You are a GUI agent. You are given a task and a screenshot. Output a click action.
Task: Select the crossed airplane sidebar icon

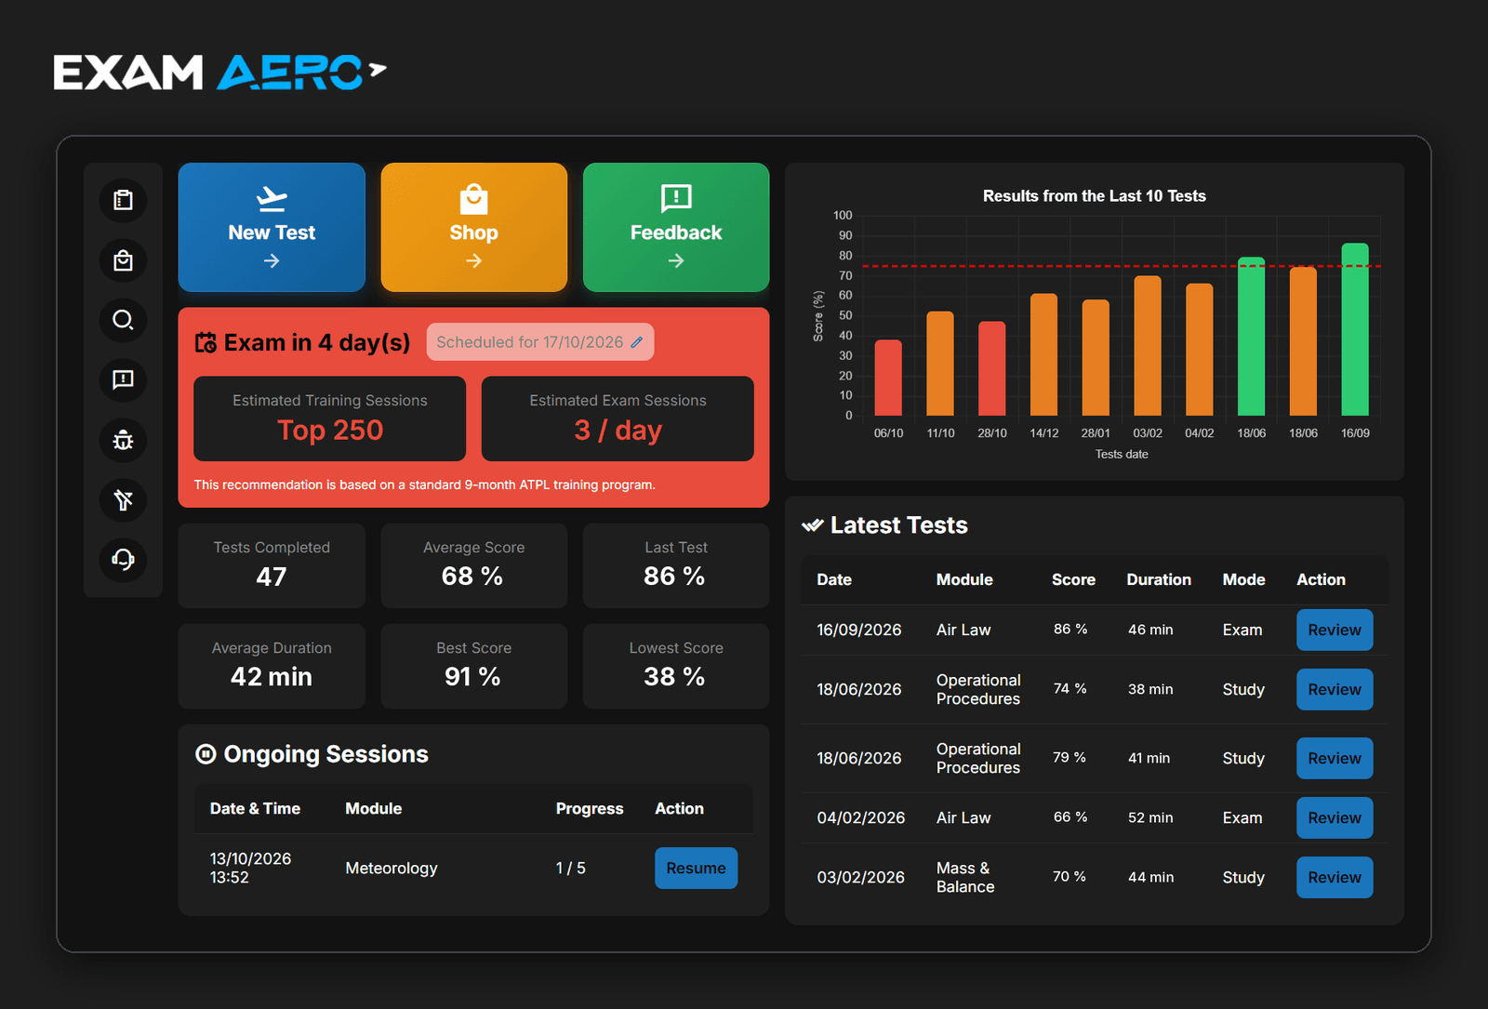click(x=123, y=500)
